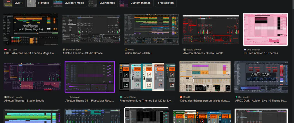
Task: Click the YouTube favicon under the first result
Action: [x=5, y=49]
